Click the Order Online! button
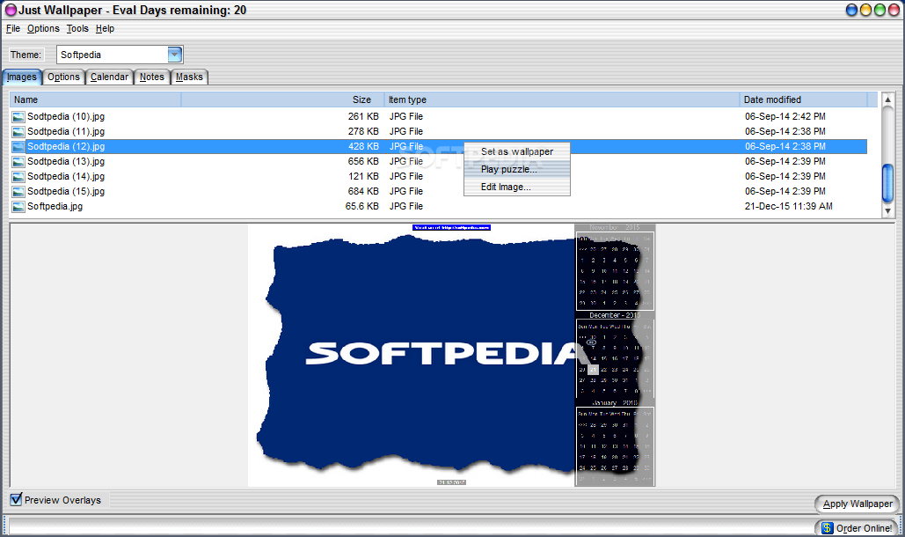905x537 pixels. [858, 528]
